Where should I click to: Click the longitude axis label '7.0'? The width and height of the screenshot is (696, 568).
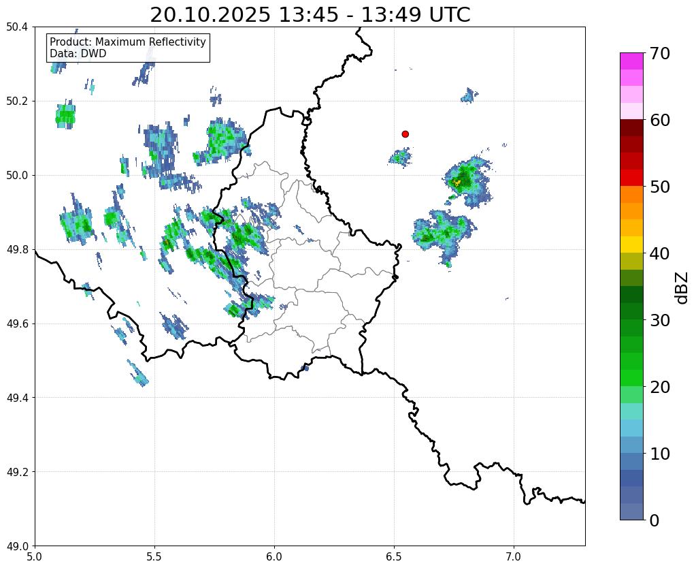[514, 557]
